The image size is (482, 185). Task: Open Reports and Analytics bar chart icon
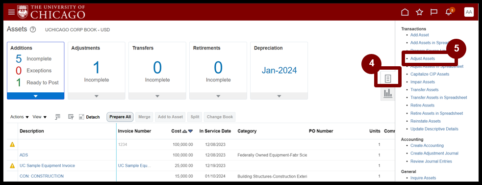(x=388, y=93)
